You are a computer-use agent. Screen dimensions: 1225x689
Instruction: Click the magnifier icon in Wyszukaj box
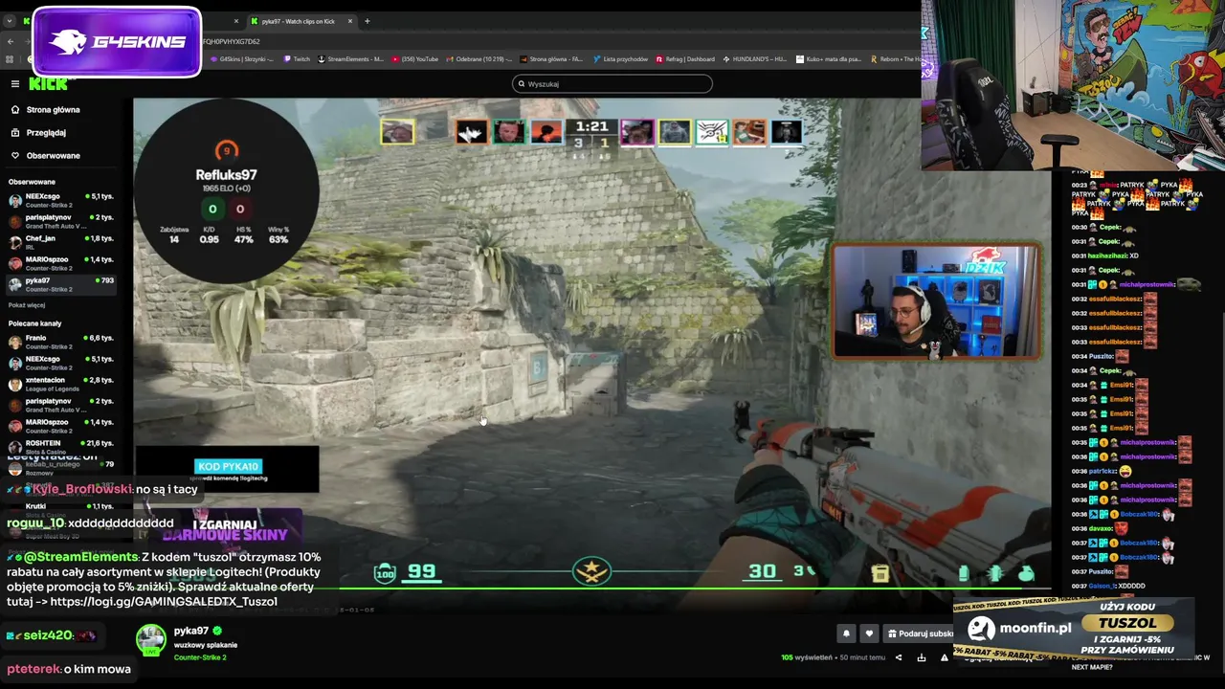[x=522, y=84]
